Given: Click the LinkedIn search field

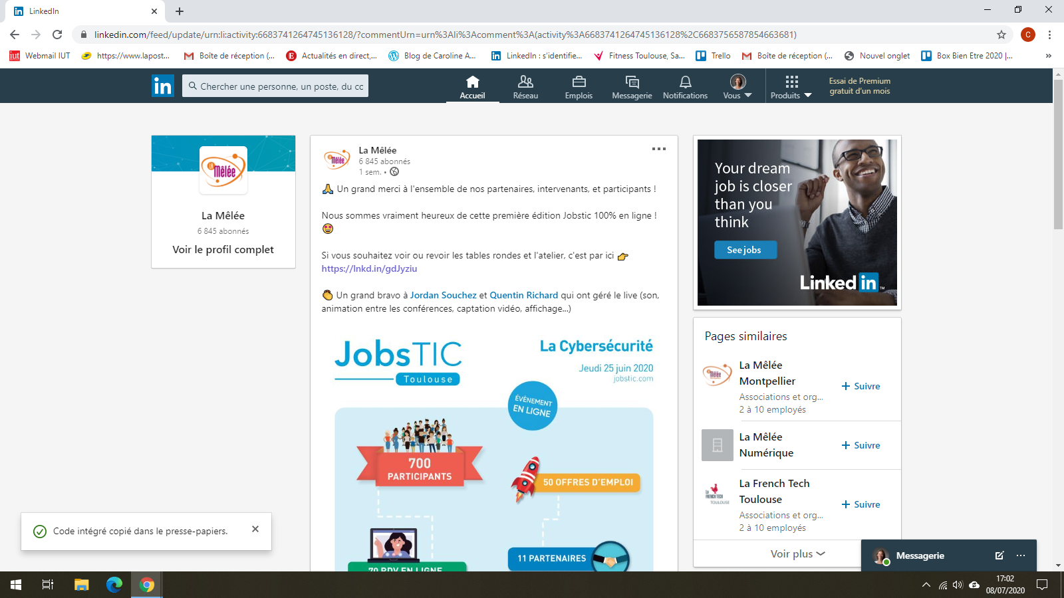Looking at the screenshot, I should click(x=275, y=86).
